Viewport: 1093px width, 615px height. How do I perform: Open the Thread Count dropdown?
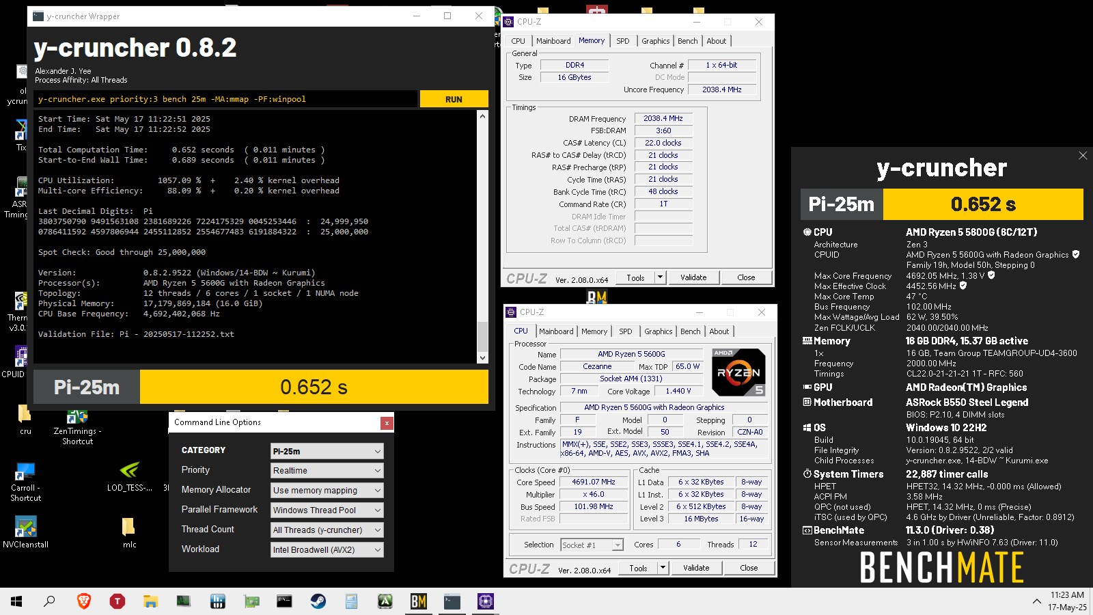tap(327, 530)
